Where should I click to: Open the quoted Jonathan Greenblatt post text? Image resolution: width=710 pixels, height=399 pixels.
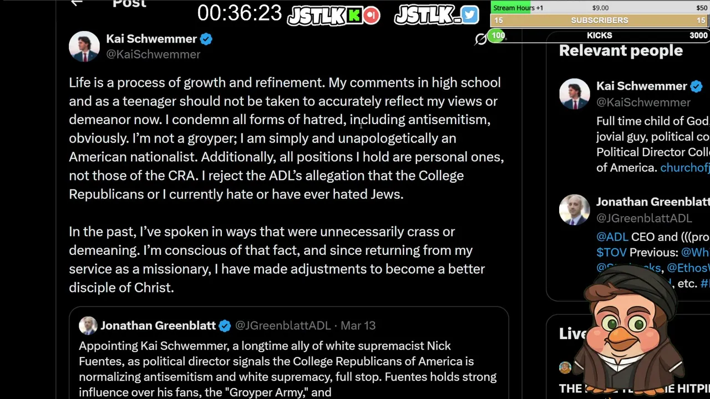(x=287, y=369)
